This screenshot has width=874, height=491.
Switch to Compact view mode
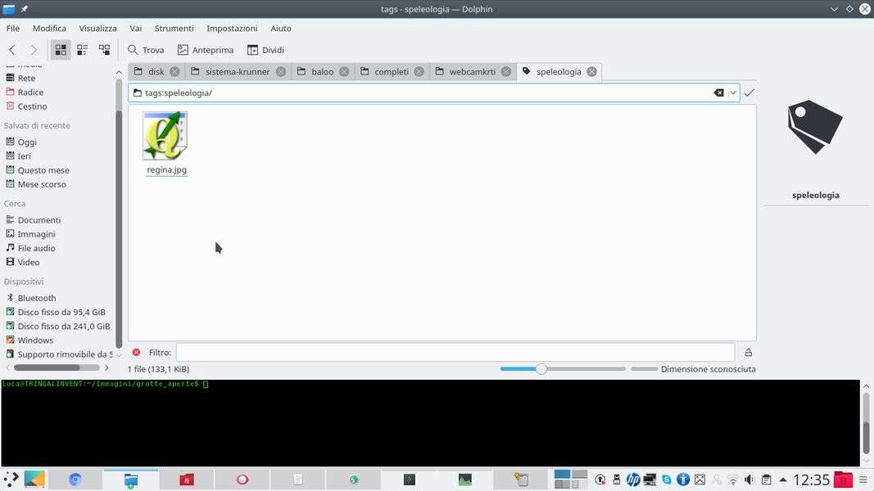click(83, 50)
